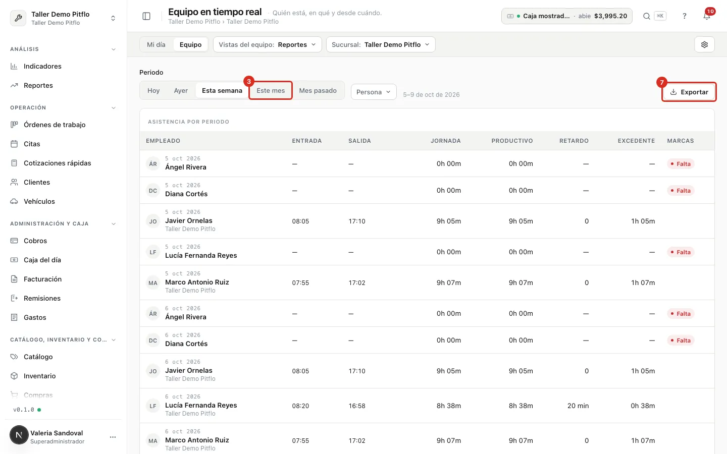Open the settings gear icon
Image resolution: width=727 pixels, height=454 pixels.
click(704, 44)
